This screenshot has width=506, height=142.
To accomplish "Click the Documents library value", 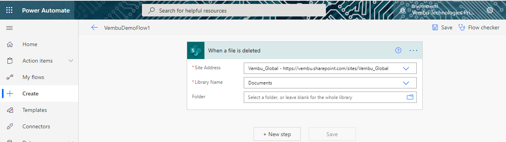I will tap(260, 83).
